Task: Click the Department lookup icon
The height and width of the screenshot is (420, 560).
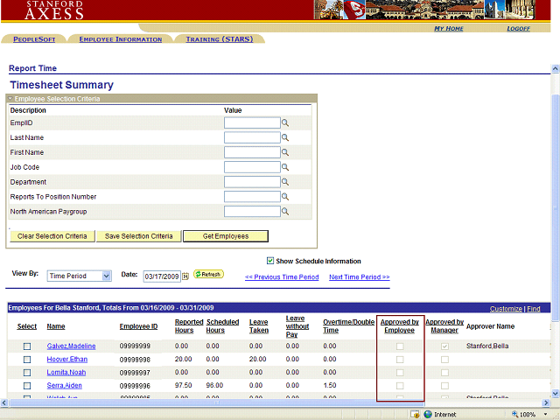Action: click(x=285, y=182)
